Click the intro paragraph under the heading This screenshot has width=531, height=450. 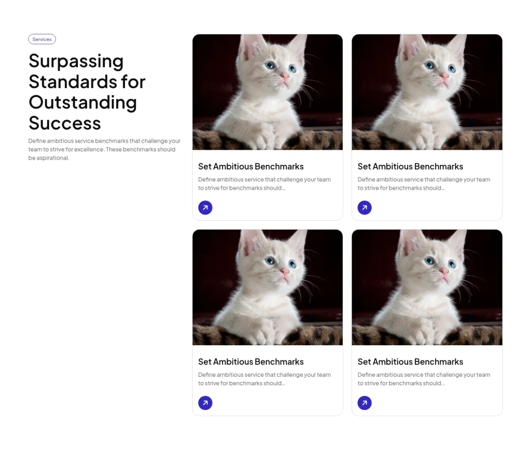click(x=104, y=149)
